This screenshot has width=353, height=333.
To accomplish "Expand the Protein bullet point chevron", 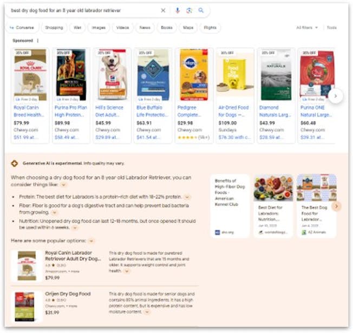I will pyautogui.click(x=187, y=197).
